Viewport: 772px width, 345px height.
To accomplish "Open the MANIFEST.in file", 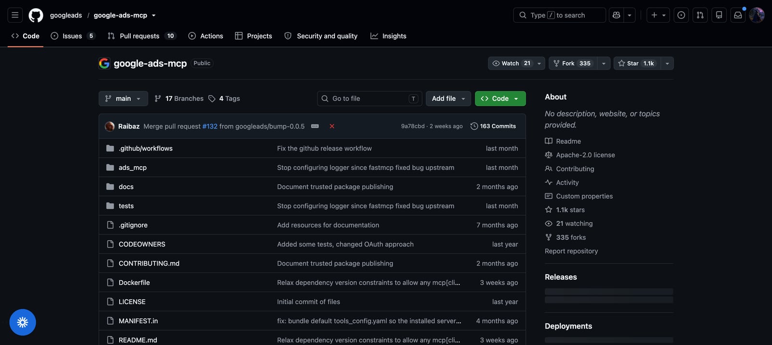I will 138,321.
